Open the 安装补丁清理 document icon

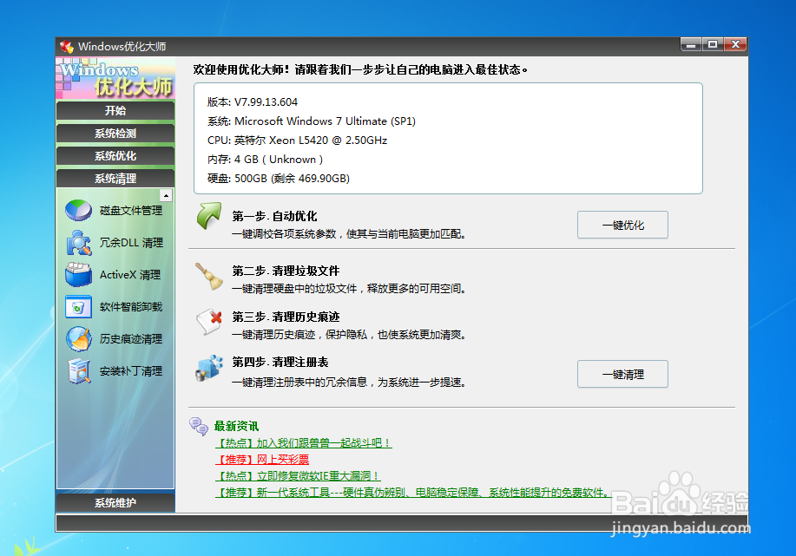coord(79,371)
